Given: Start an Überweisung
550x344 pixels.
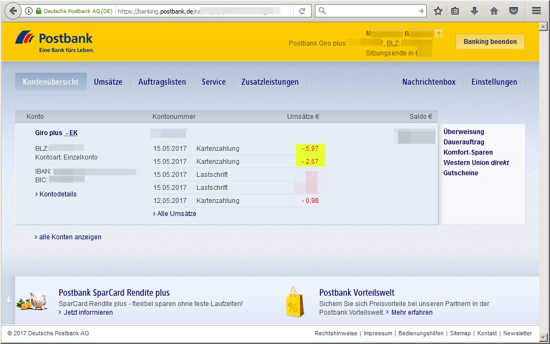Looking at the screenshot, I should 464,131.
